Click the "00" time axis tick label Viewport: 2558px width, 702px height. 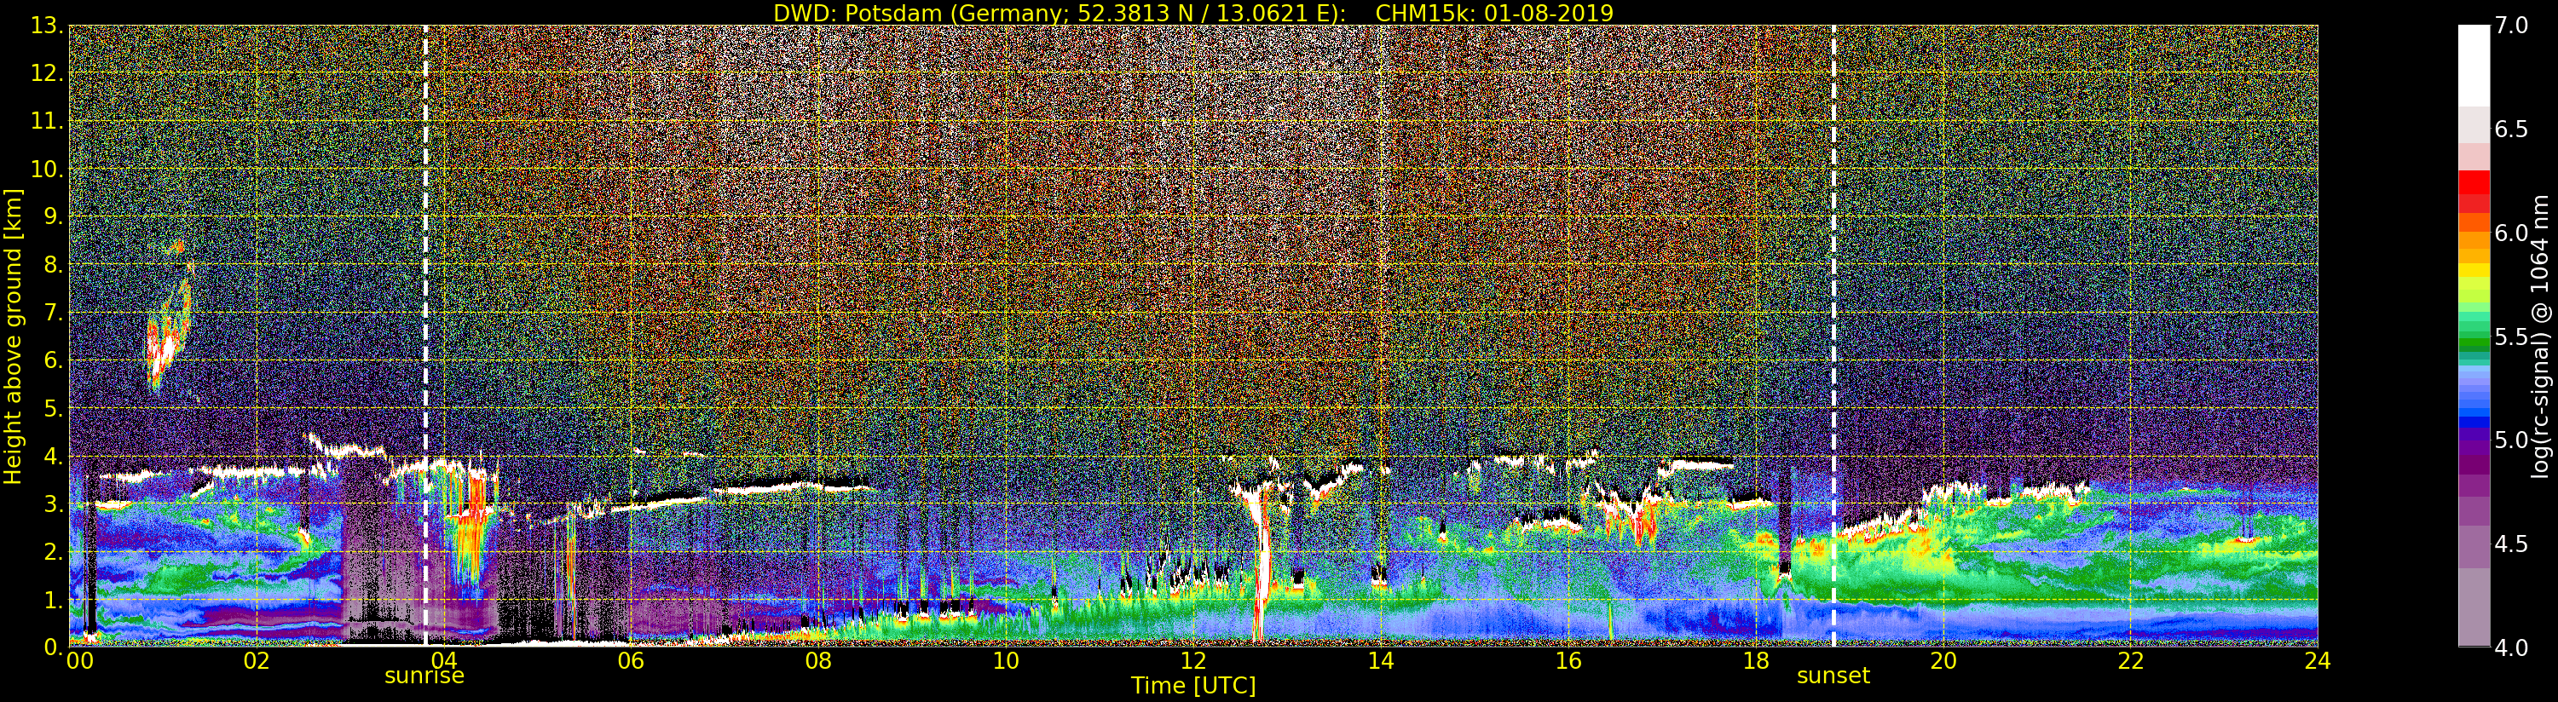click(x=79, y=660)
